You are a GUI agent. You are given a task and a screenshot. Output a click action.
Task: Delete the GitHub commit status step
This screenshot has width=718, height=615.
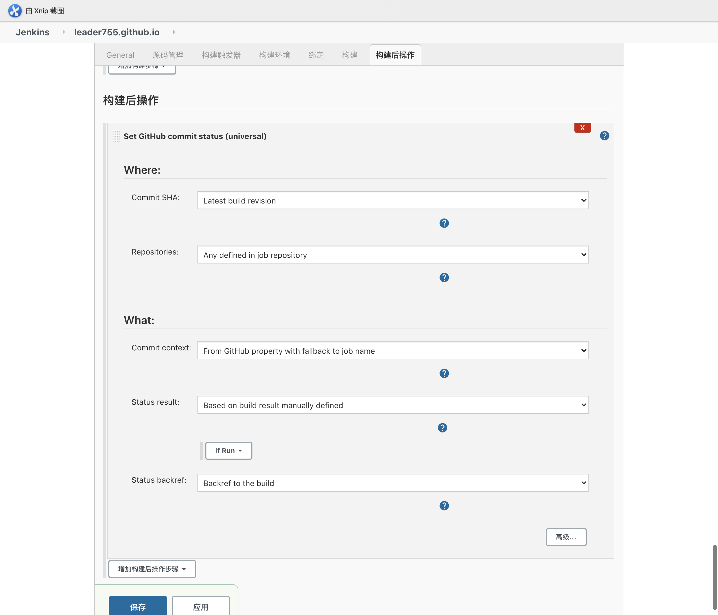pos(582,128)
